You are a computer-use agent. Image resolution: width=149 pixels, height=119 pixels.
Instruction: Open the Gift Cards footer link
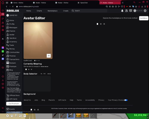(62, 100)
